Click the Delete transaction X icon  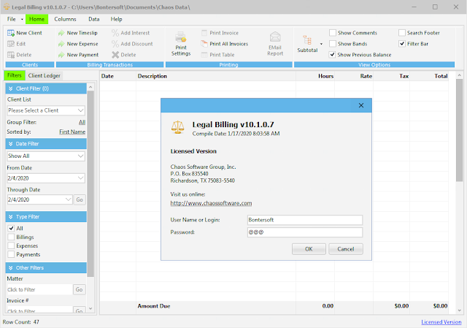tap(115, 55)
